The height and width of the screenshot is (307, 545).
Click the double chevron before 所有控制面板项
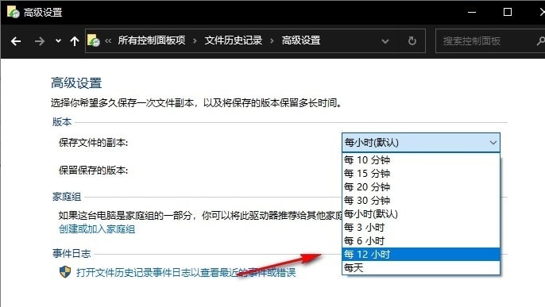[x=108, y=40]
